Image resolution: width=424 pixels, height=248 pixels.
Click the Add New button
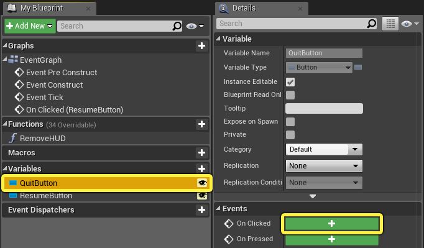click(x=30, y=26)
